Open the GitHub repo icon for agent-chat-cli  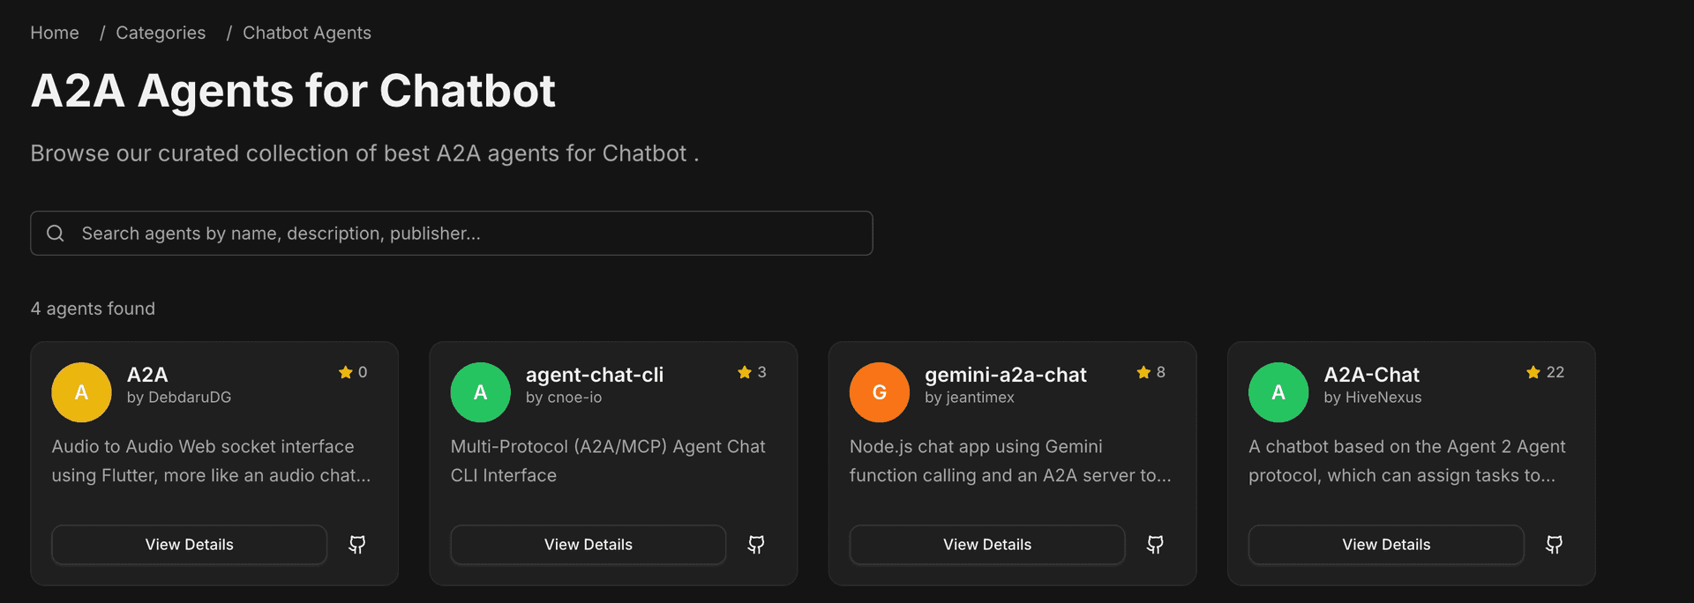pos(755,544)
